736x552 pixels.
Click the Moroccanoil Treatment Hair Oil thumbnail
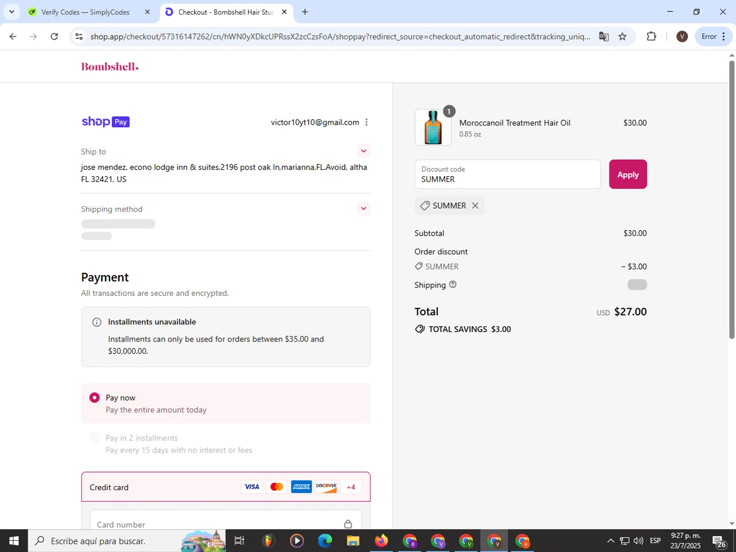click(x=433, y=128)
